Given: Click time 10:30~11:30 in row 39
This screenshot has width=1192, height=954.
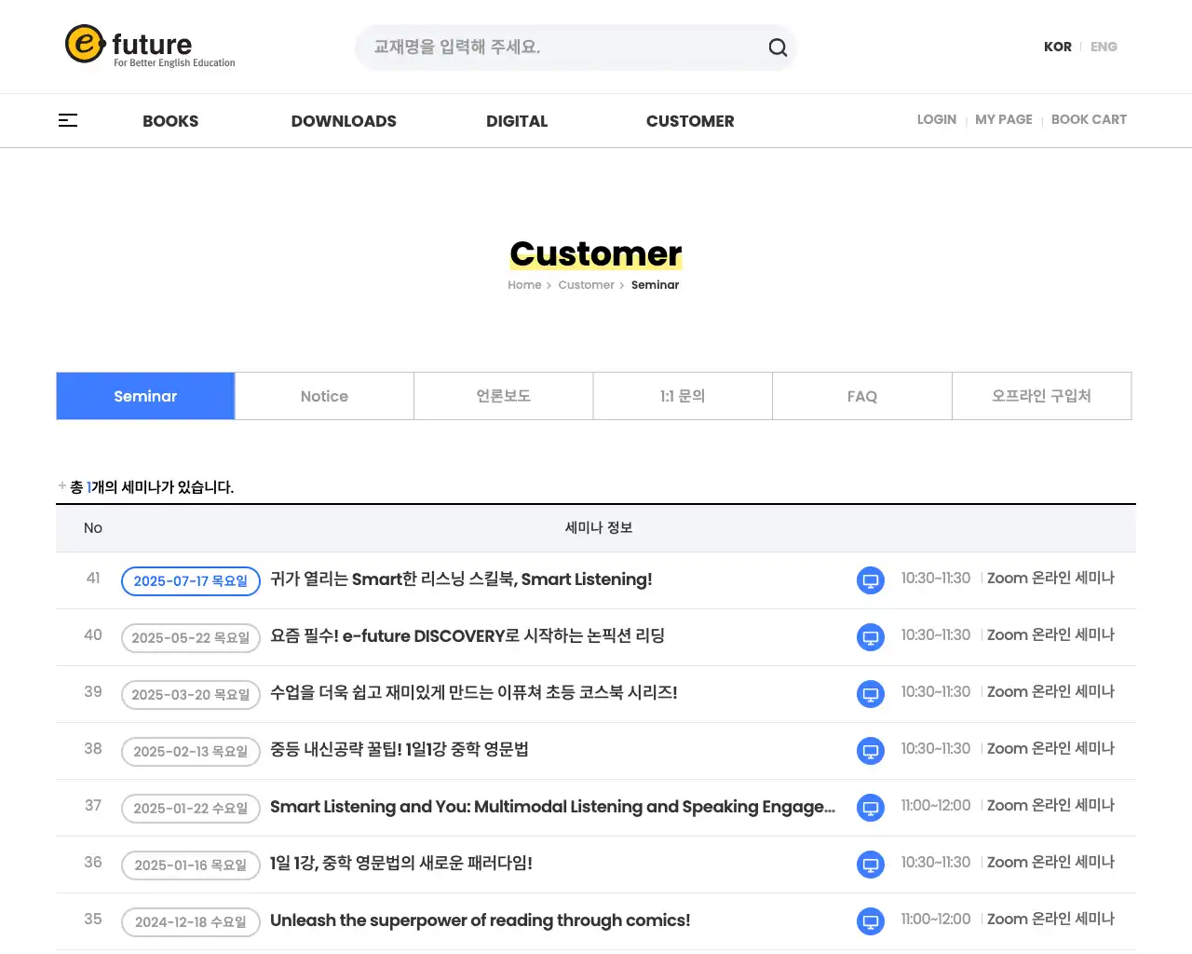Looking at the screenshot, I should pos(935,691).
